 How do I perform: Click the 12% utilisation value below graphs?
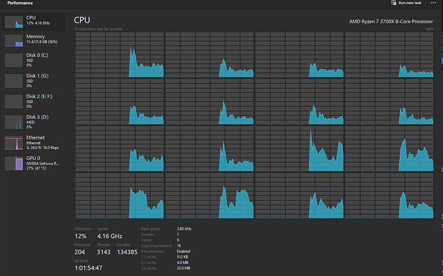click(82, 236)
